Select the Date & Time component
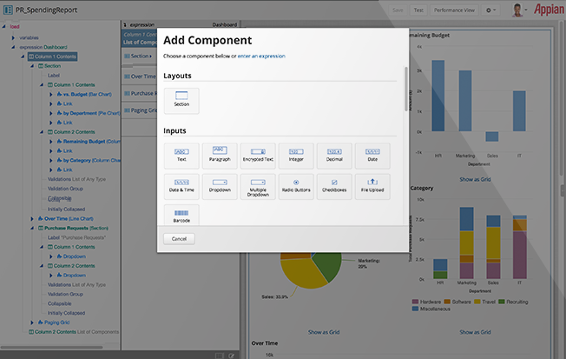 [x=181, y=187]
